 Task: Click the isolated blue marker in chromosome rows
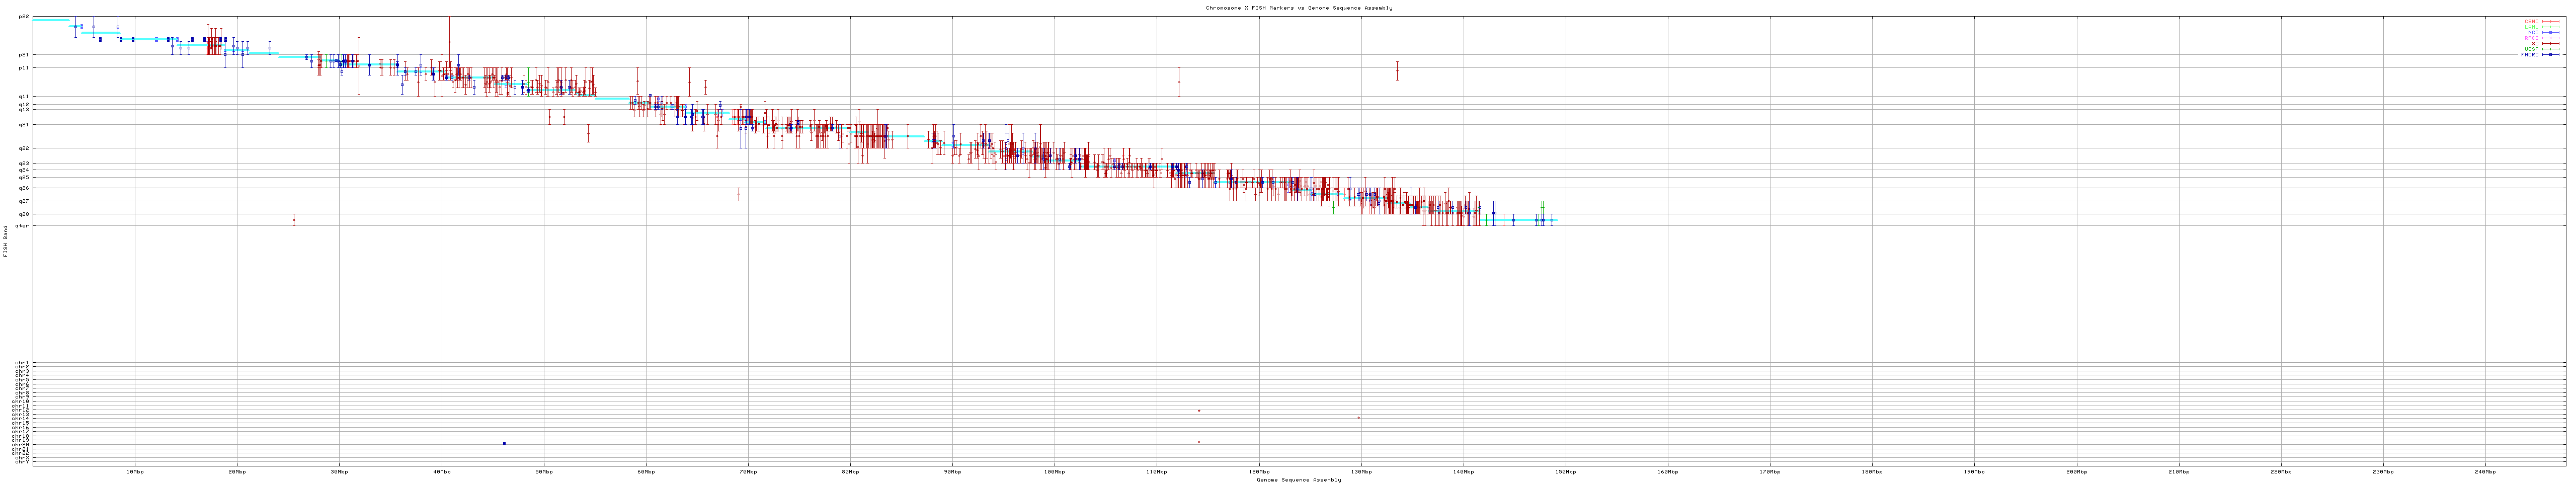504,443
